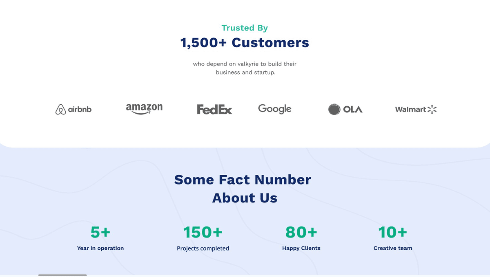Click the "Trusted By" green subtitle

coord(245,28)
